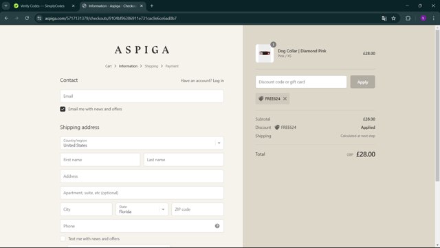The height and width of the screenshot is (248, 440).
Task: Select Shipping breadcrumb step
Action: coord(151,66)
